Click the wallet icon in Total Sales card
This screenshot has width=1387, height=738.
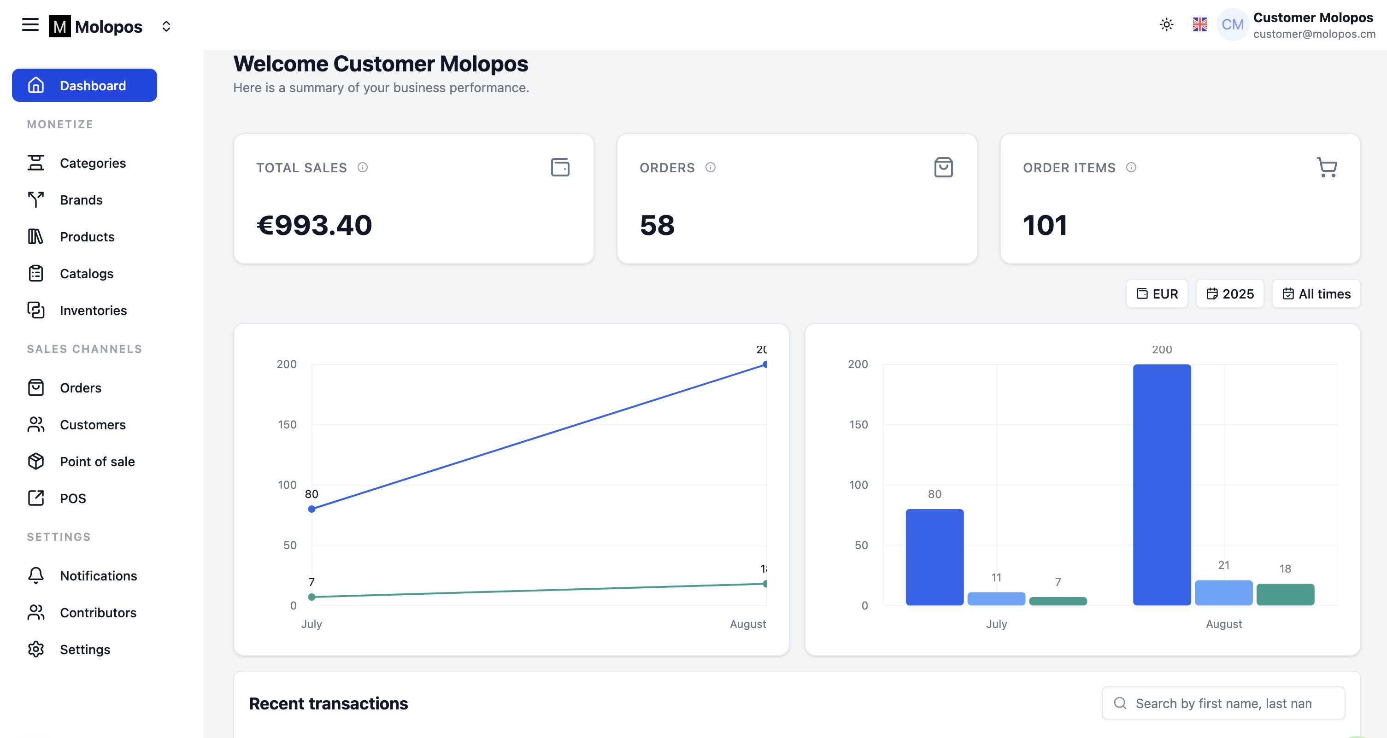coord(560,167)
